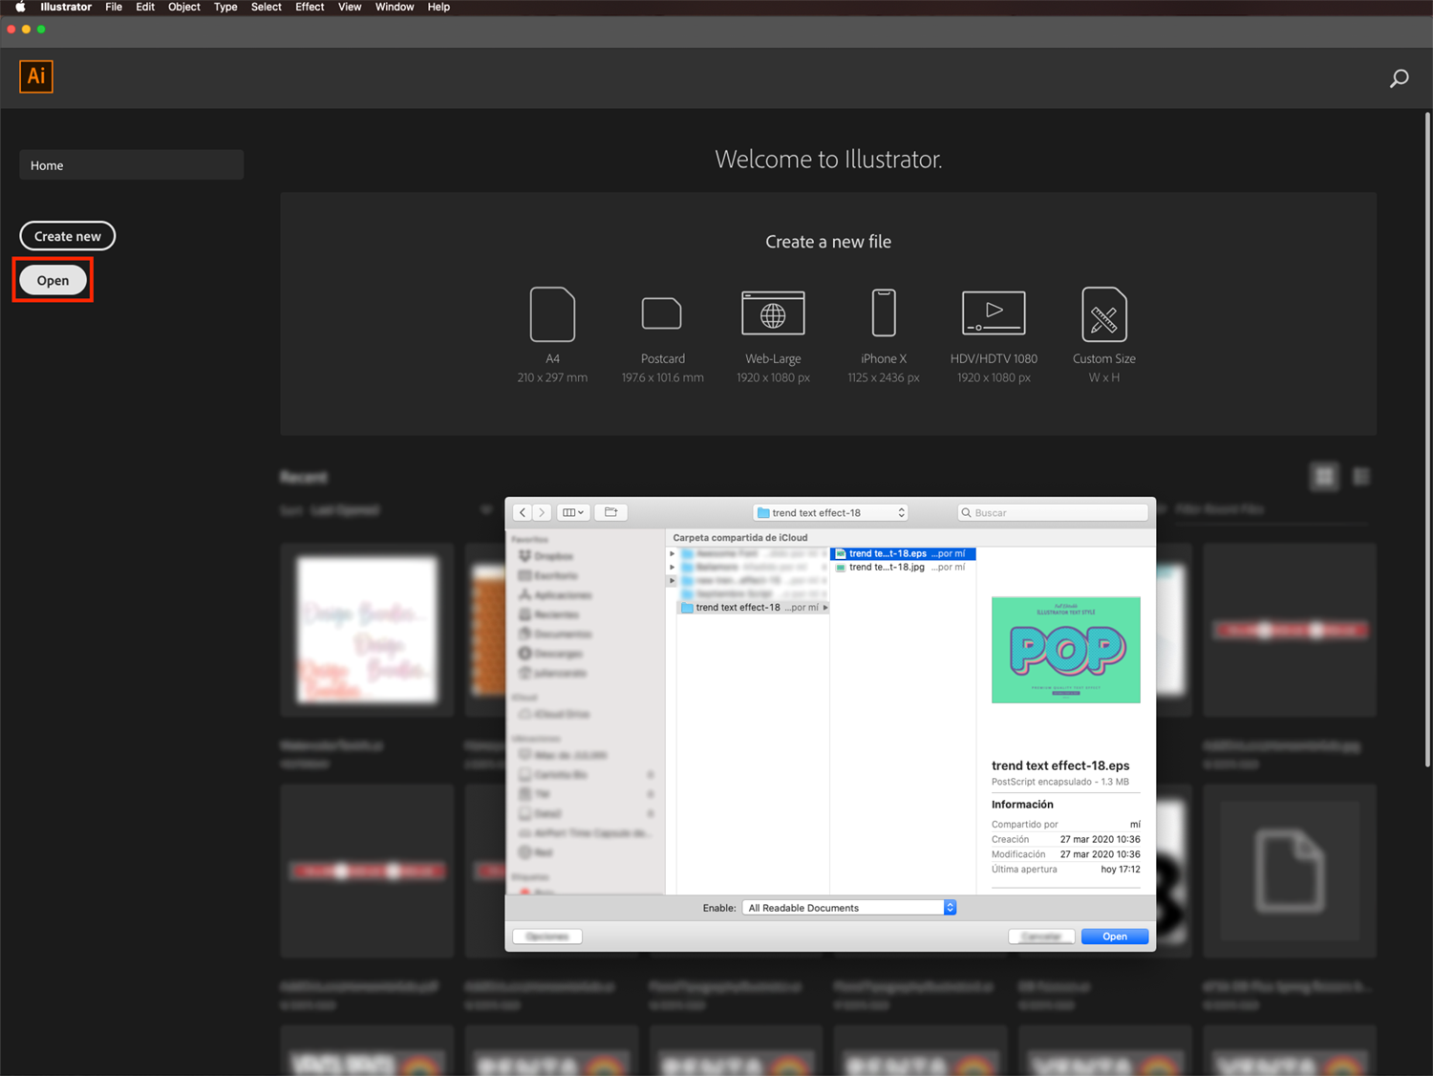
Task: Open the Illustrator application menu
Action: point(66,7)
